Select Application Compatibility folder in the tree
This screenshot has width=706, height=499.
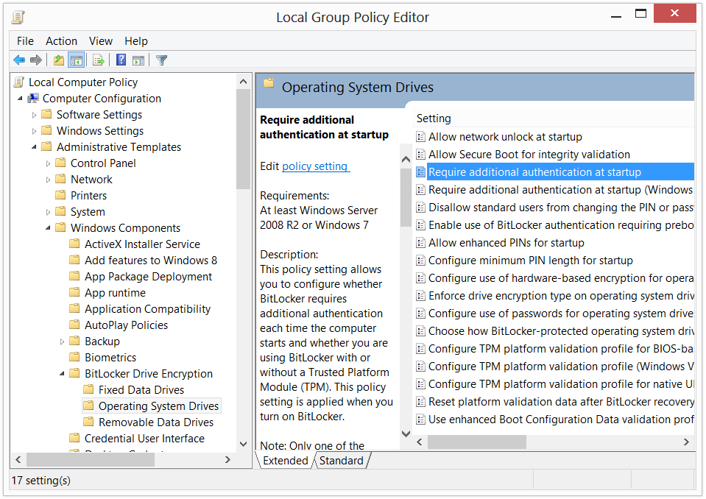147,308
